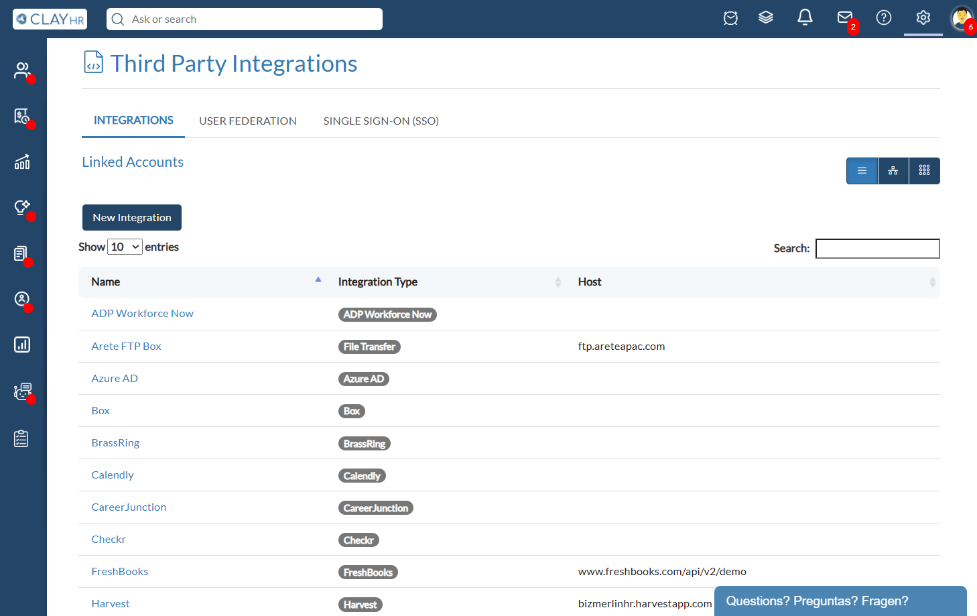Open the growth chart icon in sidebar

[22, 162]
